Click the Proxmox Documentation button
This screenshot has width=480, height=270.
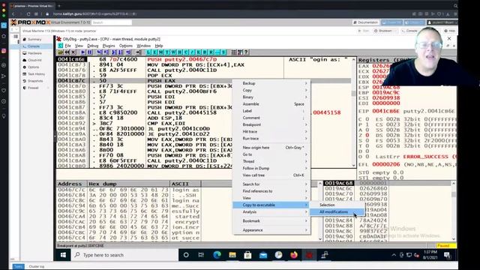[365, 22]
